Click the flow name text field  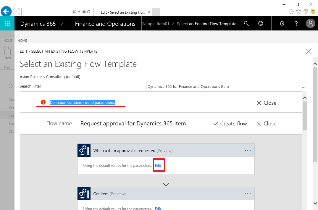(x=133, y=123)
